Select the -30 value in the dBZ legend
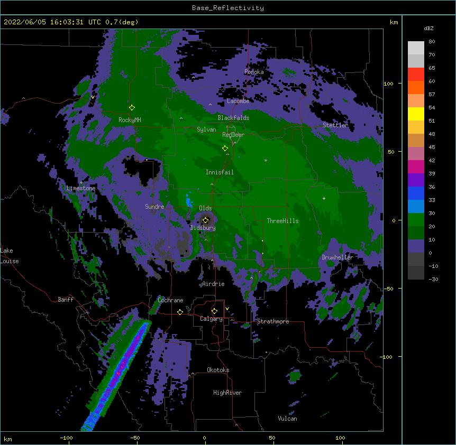This screenshot has width=456, height=445. pos(433,279)
